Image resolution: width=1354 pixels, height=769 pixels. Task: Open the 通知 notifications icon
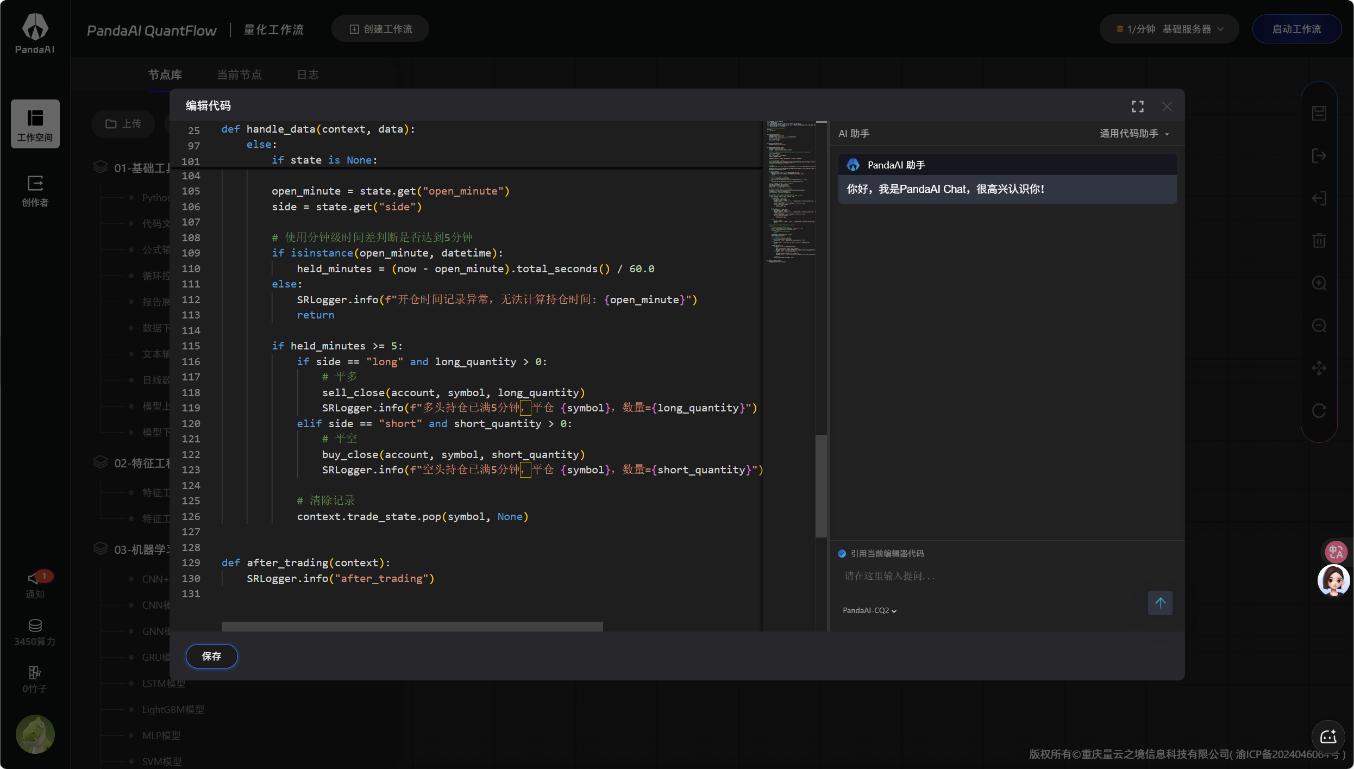tap(35, 585)
